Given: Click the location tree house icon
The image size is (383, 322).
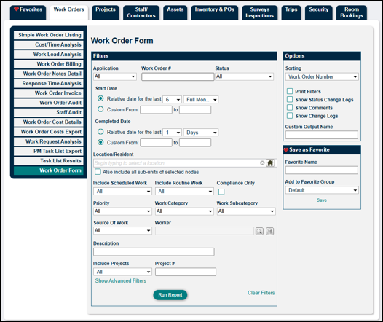Looking at the screenshot, I should 270,163.
